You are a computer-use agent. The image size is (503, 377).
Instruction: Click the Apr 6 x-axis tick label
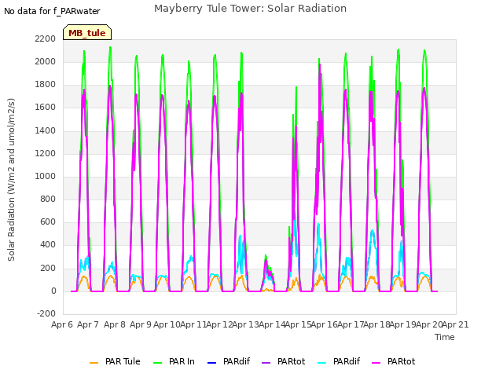pyautogui.click(x=62, y=324)
